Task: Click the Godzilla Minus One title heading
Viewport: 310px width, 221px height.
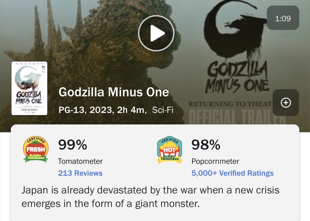Action: [113, 92]
